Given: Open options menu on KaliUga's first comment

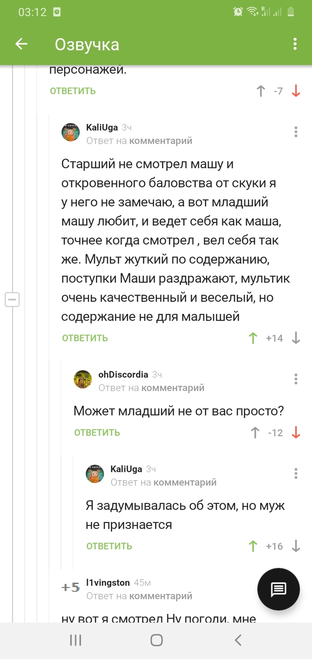Looking at the screenshot, I should pyautogui.click(x=295, y=132).
